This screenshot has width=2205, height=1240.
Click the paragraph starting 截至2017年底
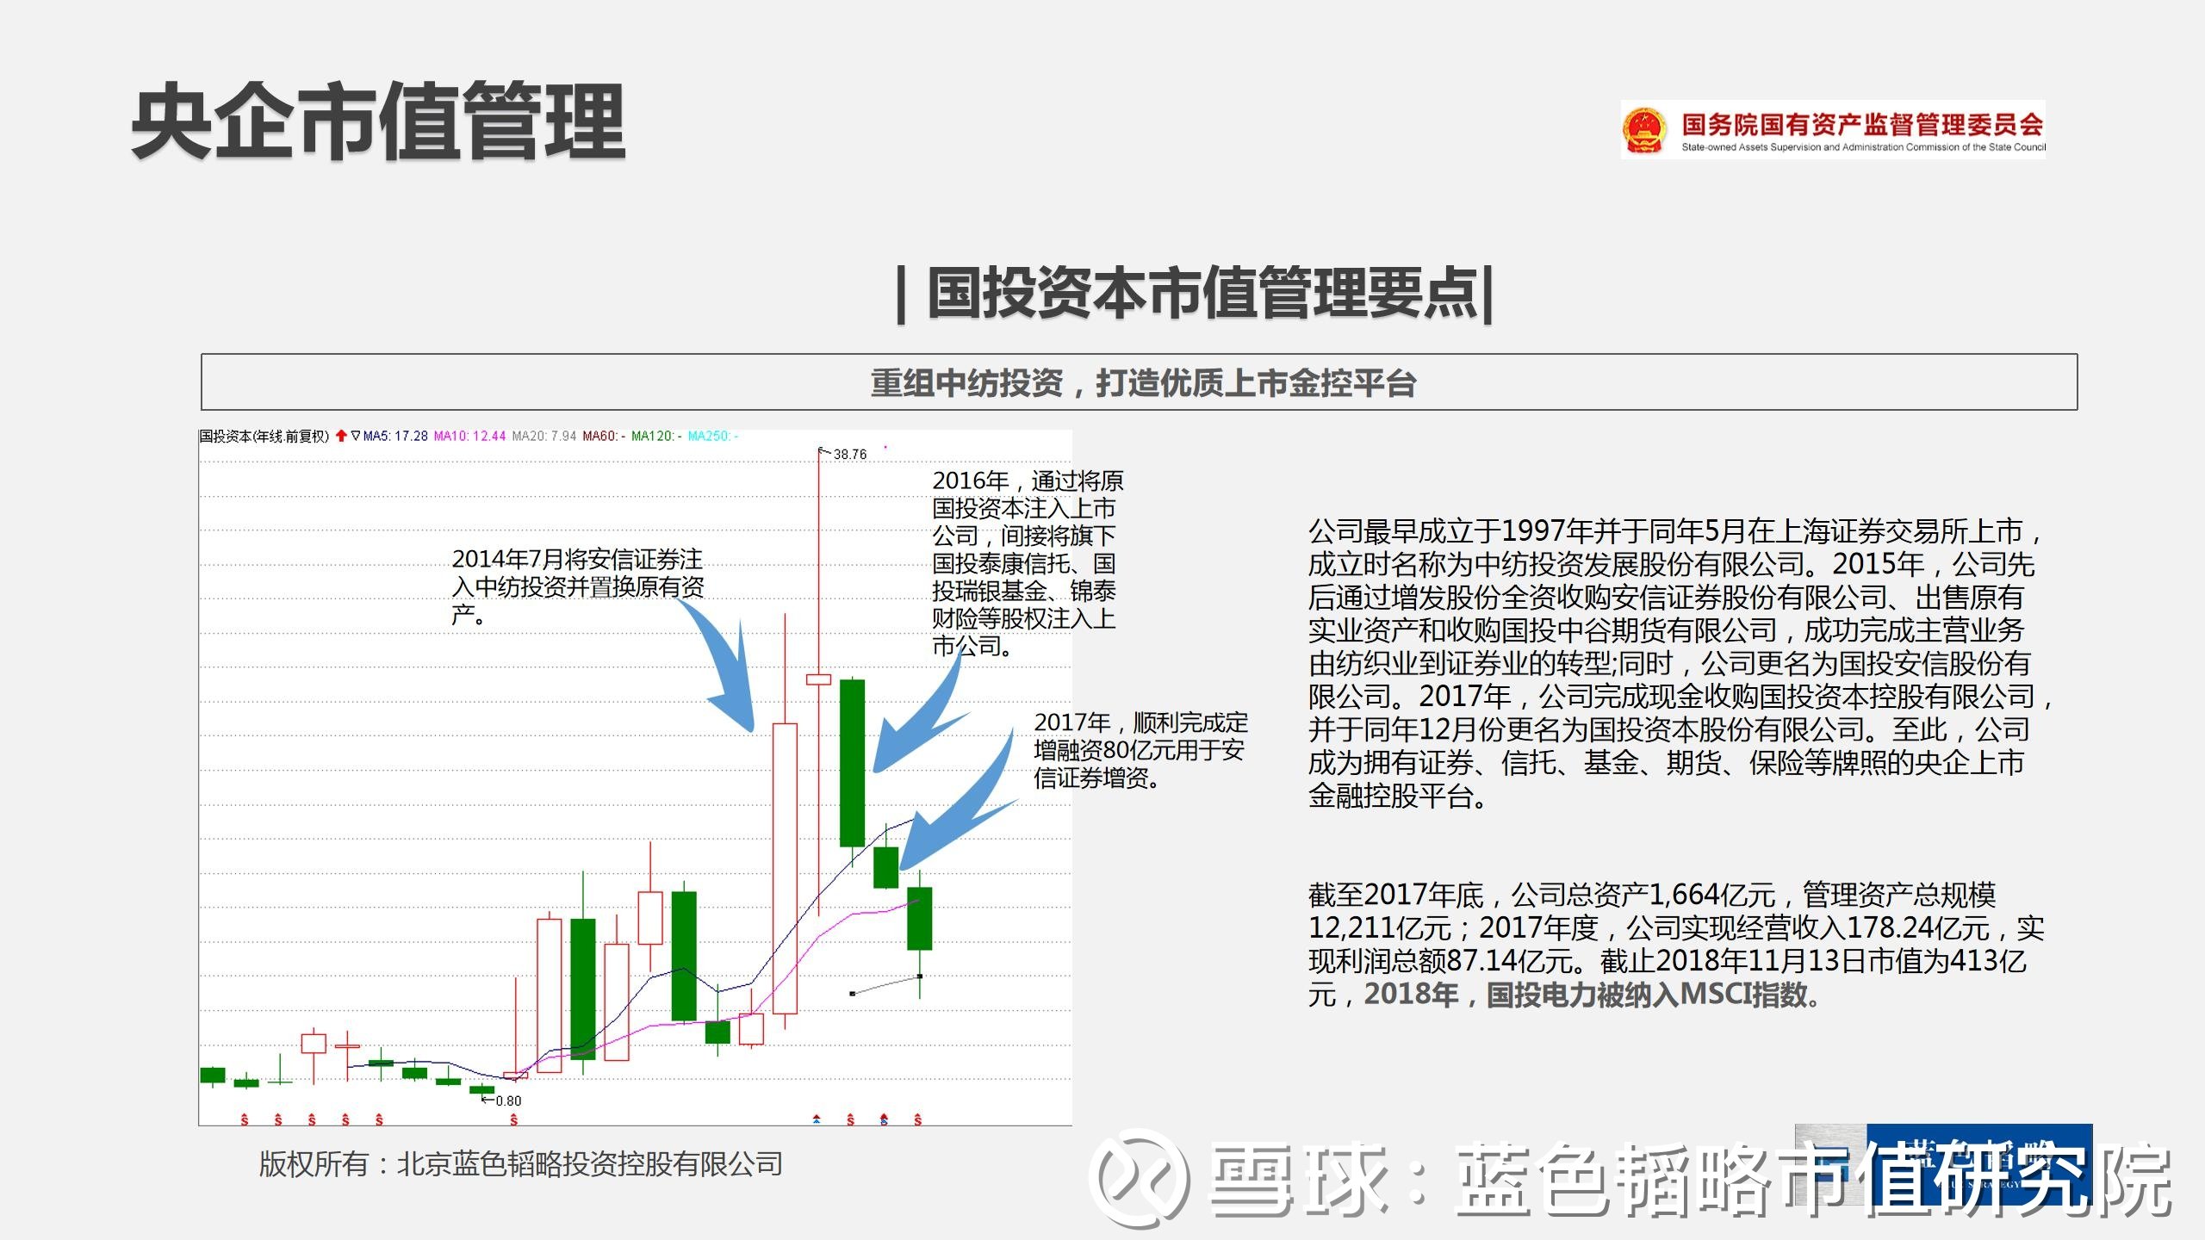1675,945
